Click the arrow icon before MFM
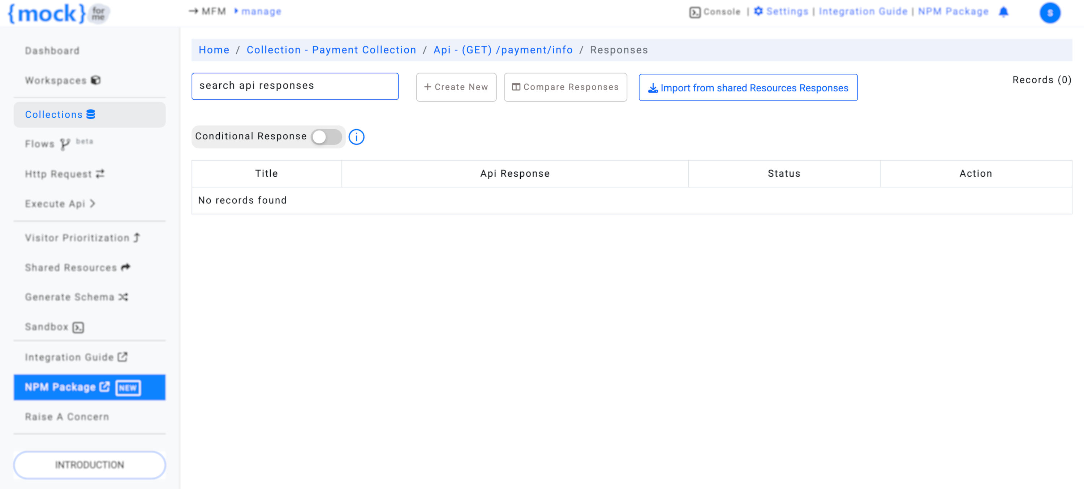 point(193,11)
